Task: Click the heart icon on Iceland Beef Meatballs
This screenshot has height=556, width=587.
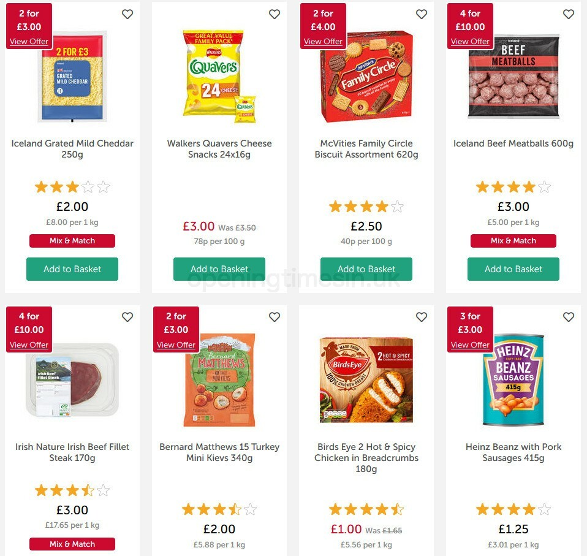Action: (569, 13)
